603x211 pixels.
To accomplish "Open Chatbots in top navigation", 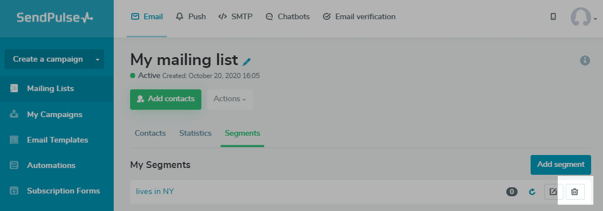I will tap(288, 17).
